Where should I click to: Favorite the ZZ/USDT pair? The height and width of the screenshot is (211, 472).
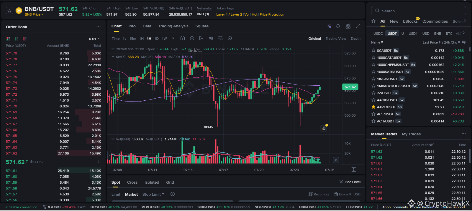[x=373, y=93]
